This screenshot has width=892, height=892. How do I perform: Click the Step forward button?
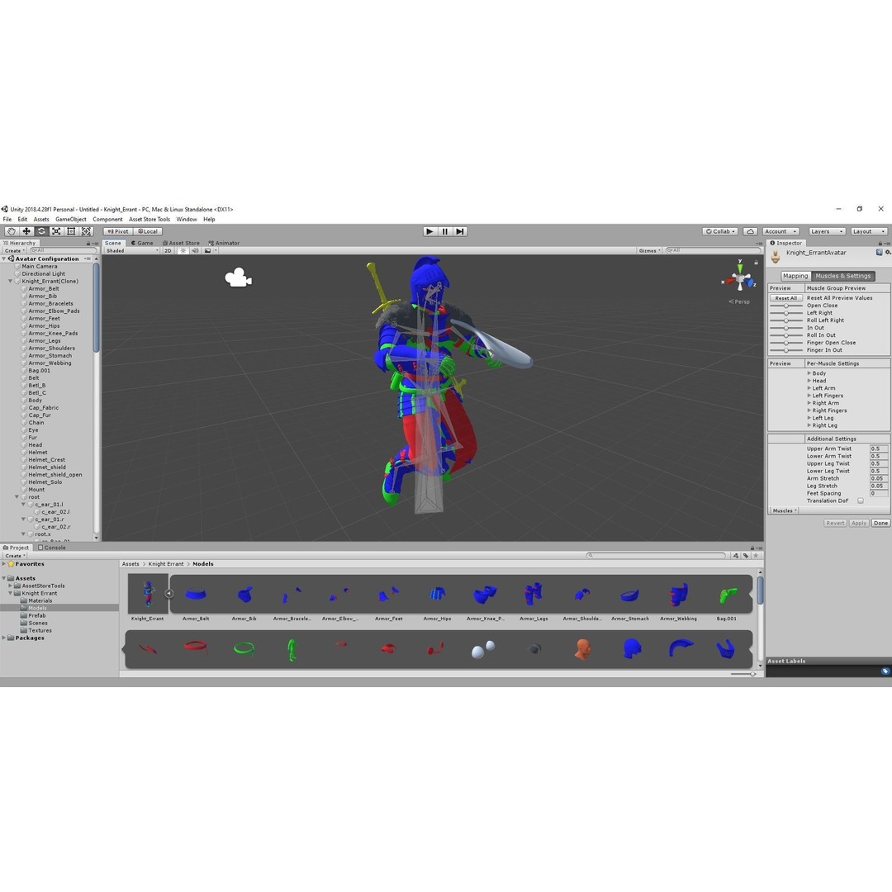click(x=460, y=231)
